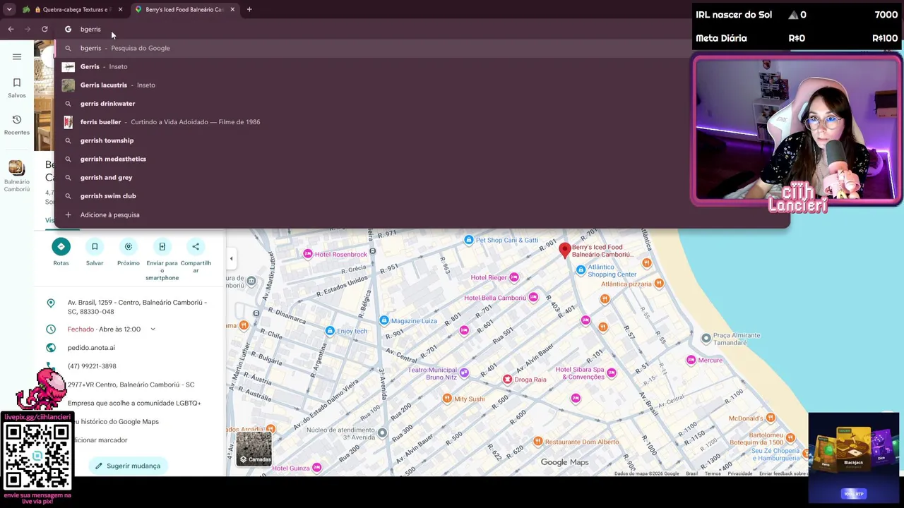Viewport: 904px width, 508px height.
Task: Expand the opening hours chevron
Action: (x=153, y=329)
